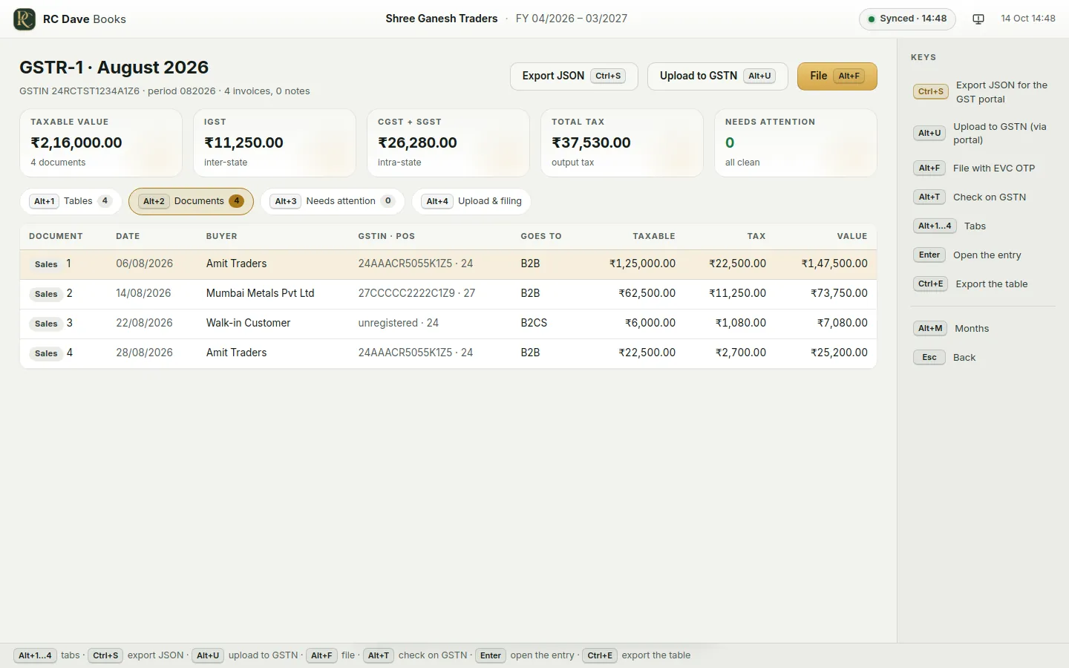Click the monitor icon beside the date

[x=978, y=19]
